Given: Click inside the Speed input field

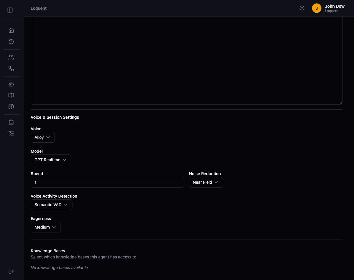Looking at the screenshot, I should coord(107,182).
